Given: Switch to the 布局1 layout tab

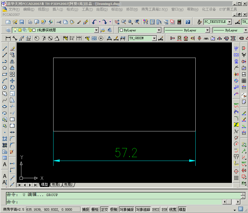Looking at the screenshot, I should 56,185.
